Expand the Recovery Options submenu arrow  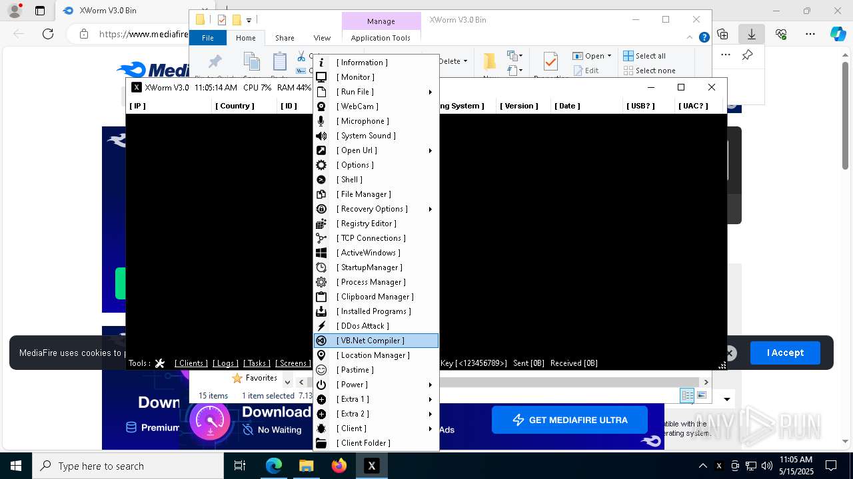coord(430,209)
